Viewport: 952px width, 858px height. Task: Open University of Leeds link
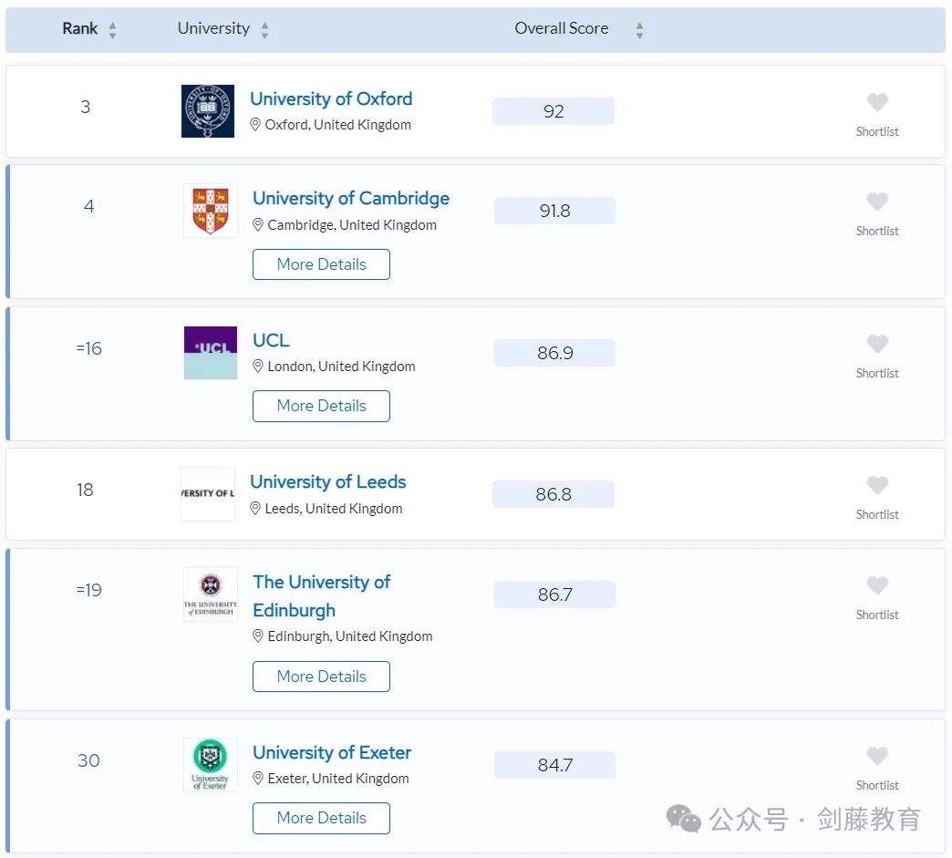click(x=328, y=481)
